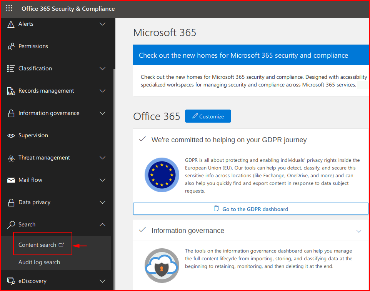Screen dimensions: 370x291
Task: Click the Alerts warning triangle icon
Action: (11, 24)
